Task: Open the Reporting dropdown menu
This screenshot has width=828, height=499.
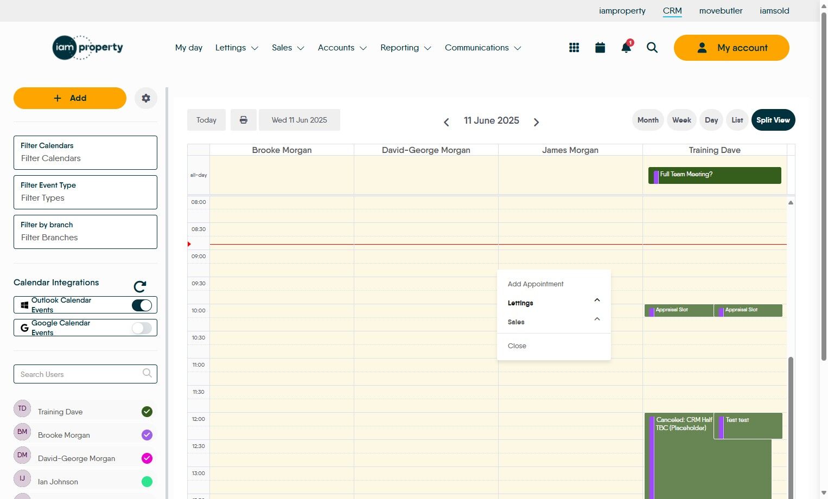Action: click(406, 48)
